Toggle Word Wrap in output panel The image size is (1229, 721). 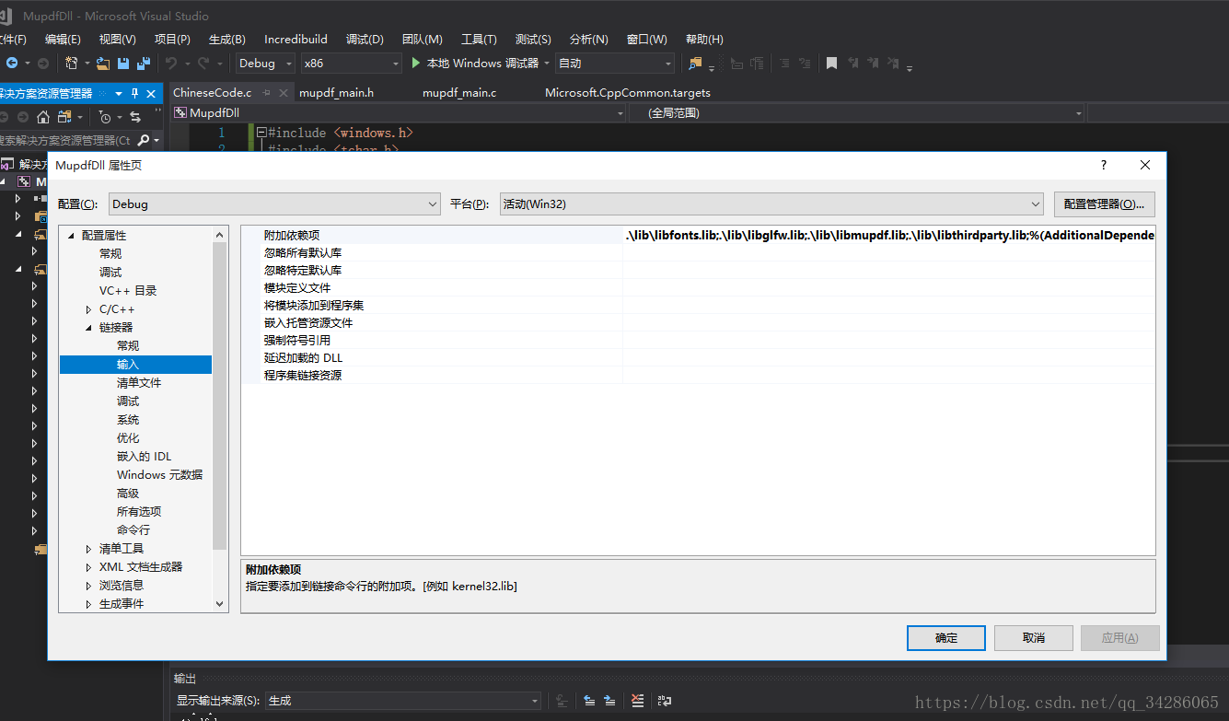tap(665, 701)
